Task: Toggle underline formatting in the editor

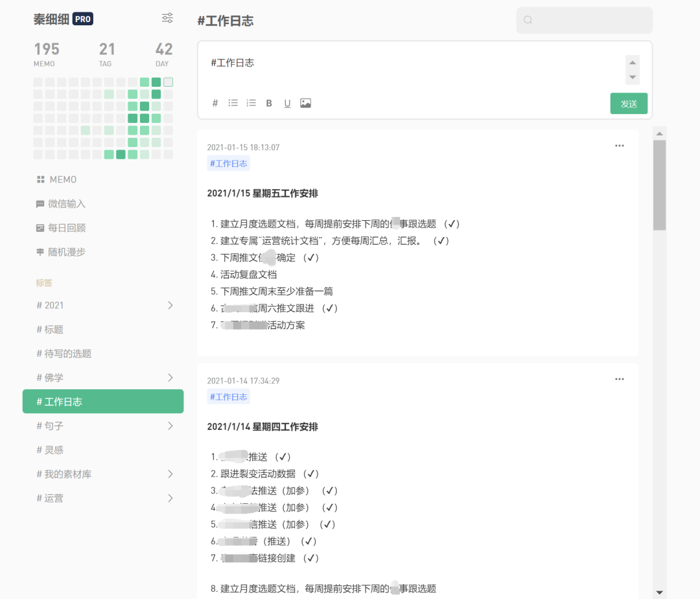Action: 287,104
